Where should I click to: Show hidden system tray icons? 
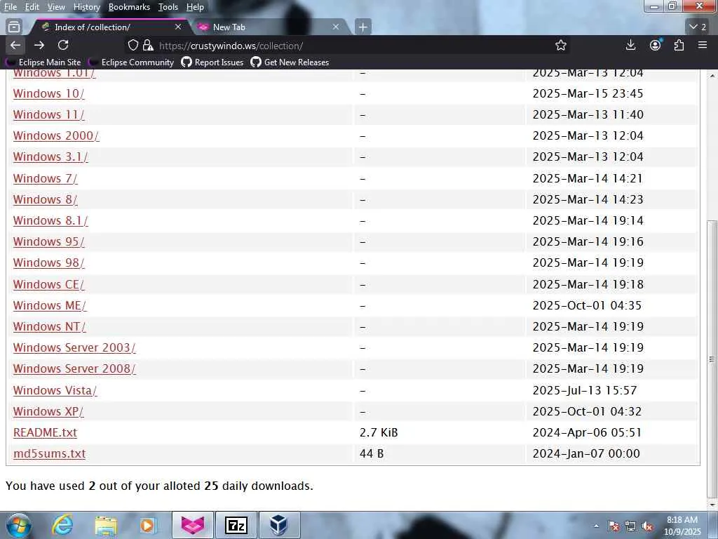point(596,526)
